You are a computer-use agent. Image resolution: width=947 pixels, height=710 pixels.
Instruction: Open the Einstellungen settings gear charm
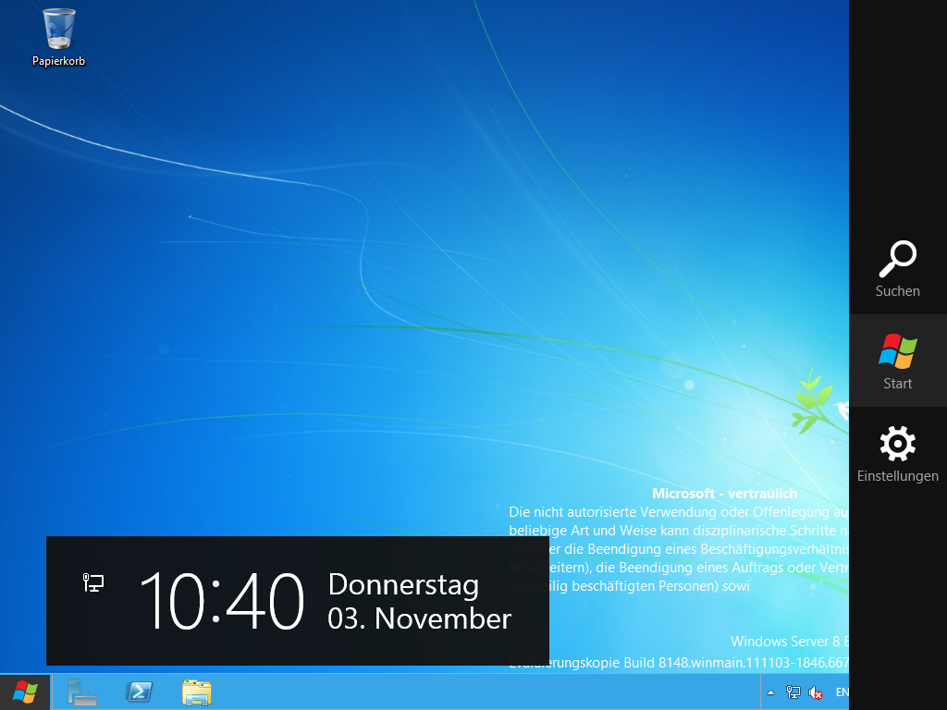pos(897,453)
